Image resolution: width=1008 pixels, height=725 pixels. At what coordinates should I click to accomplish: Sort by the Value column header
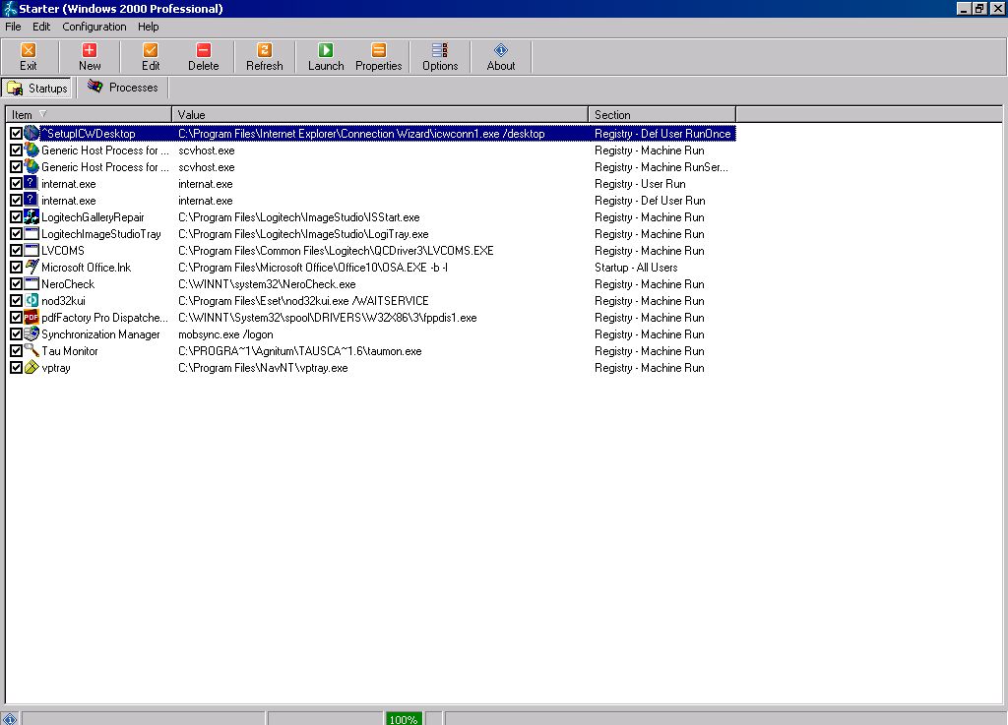(x=379, y=115)
